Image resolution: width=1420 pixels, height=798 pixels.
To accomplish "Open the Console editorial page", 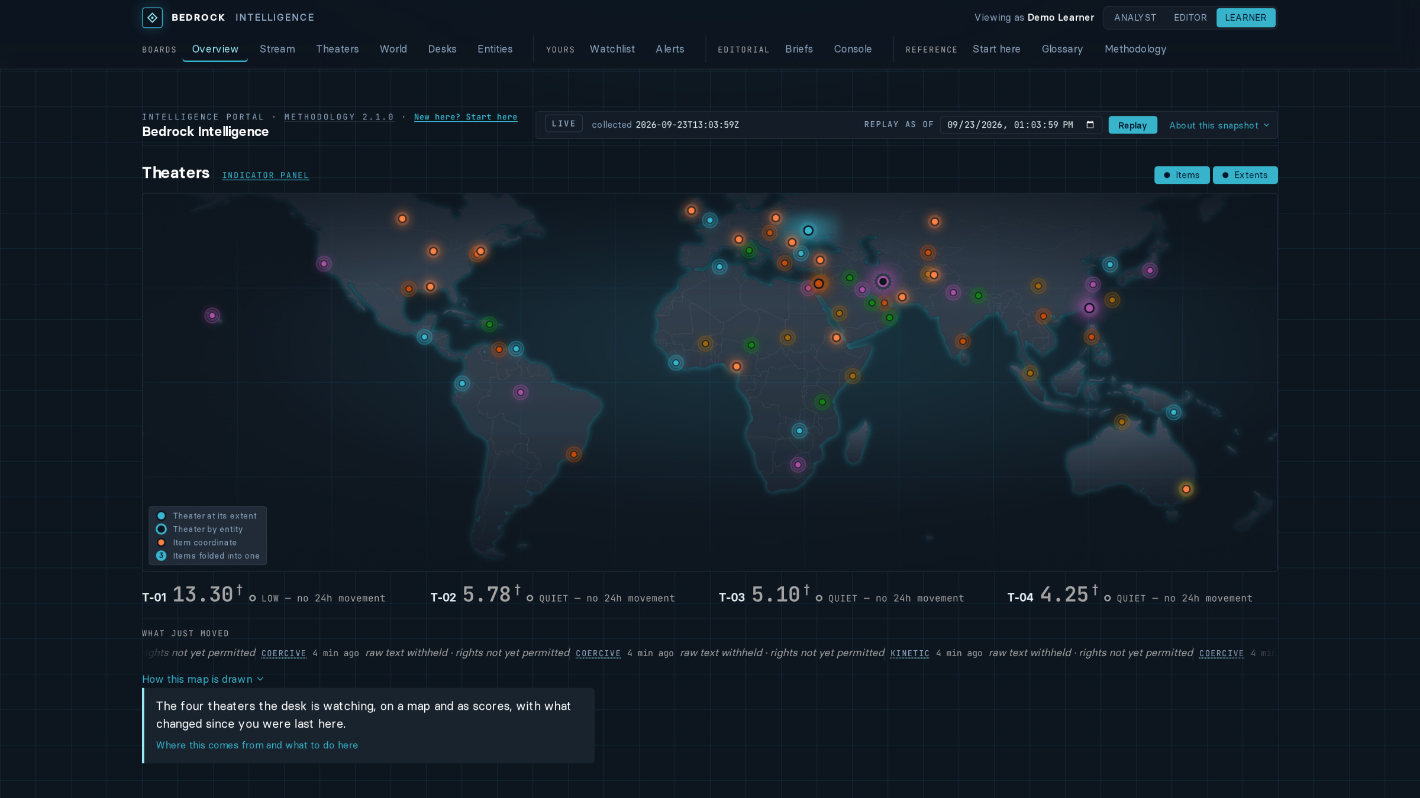I will (853, 49).
